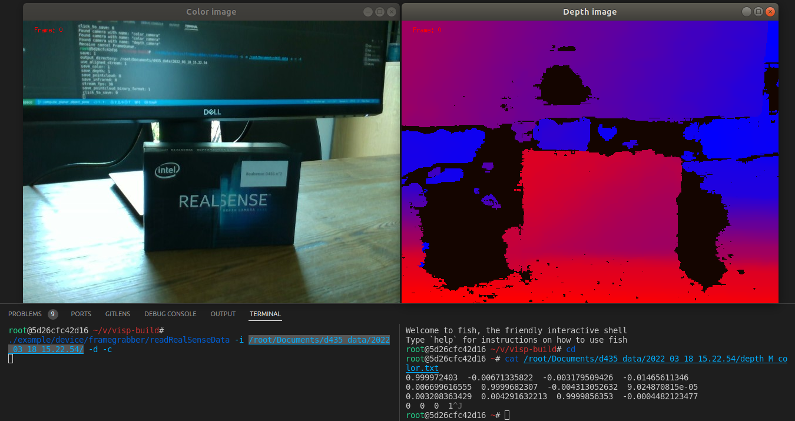Minimize the Depth image window
Viewport: 795px width, 421px height.
click(x=747, y=11)
